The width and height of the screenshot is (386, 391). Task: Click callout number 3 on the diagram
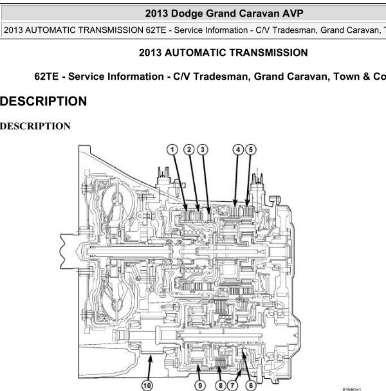click(203, 150)
